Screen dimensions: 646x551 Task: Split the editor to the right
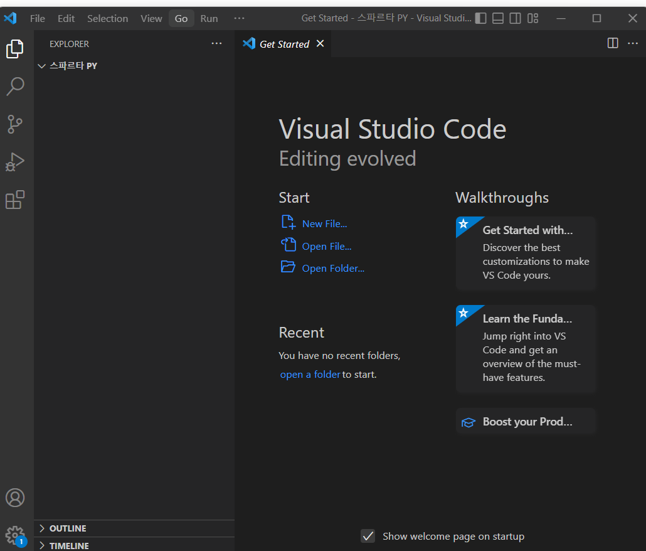[613, 43]
